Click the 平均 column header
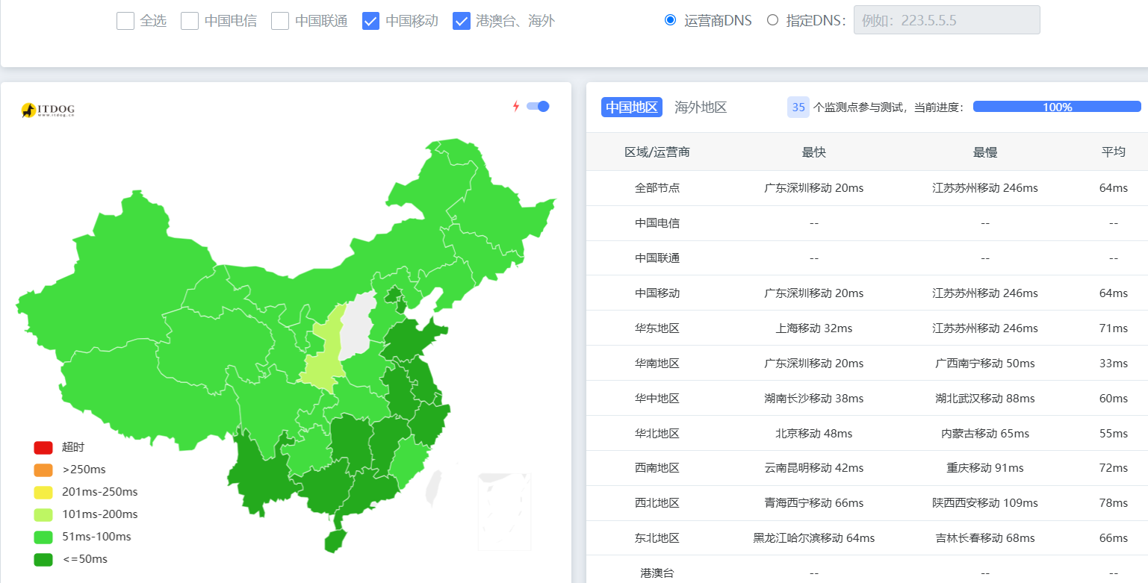This screenshot has width=1148, height=583. (x=1114, y=152)
